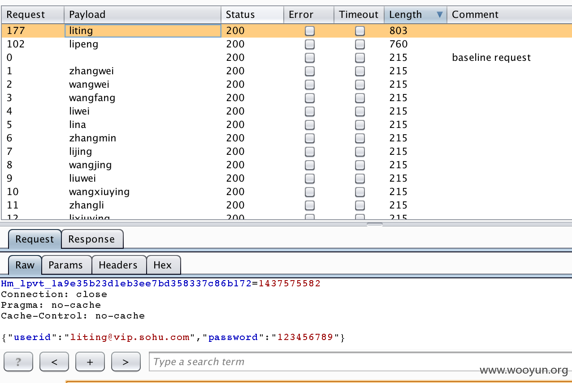Tick the Timeout checkbox for lipeng
This screenshot has height=383, width=572.
(360, 44)
